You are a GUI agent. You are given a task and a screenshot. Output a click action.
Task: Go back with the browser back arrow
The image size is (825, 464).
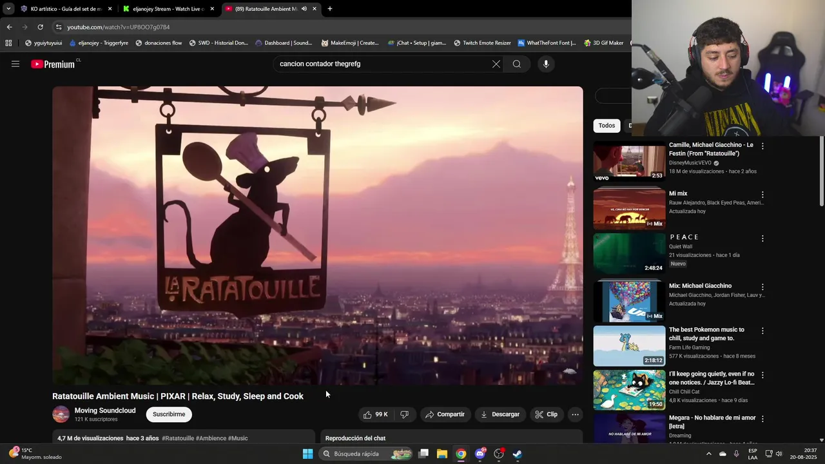point(9,27)
